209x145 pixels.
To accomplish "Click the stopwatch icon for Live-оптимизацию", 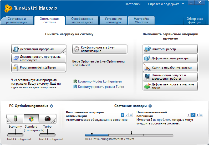I will click(77, 49).
